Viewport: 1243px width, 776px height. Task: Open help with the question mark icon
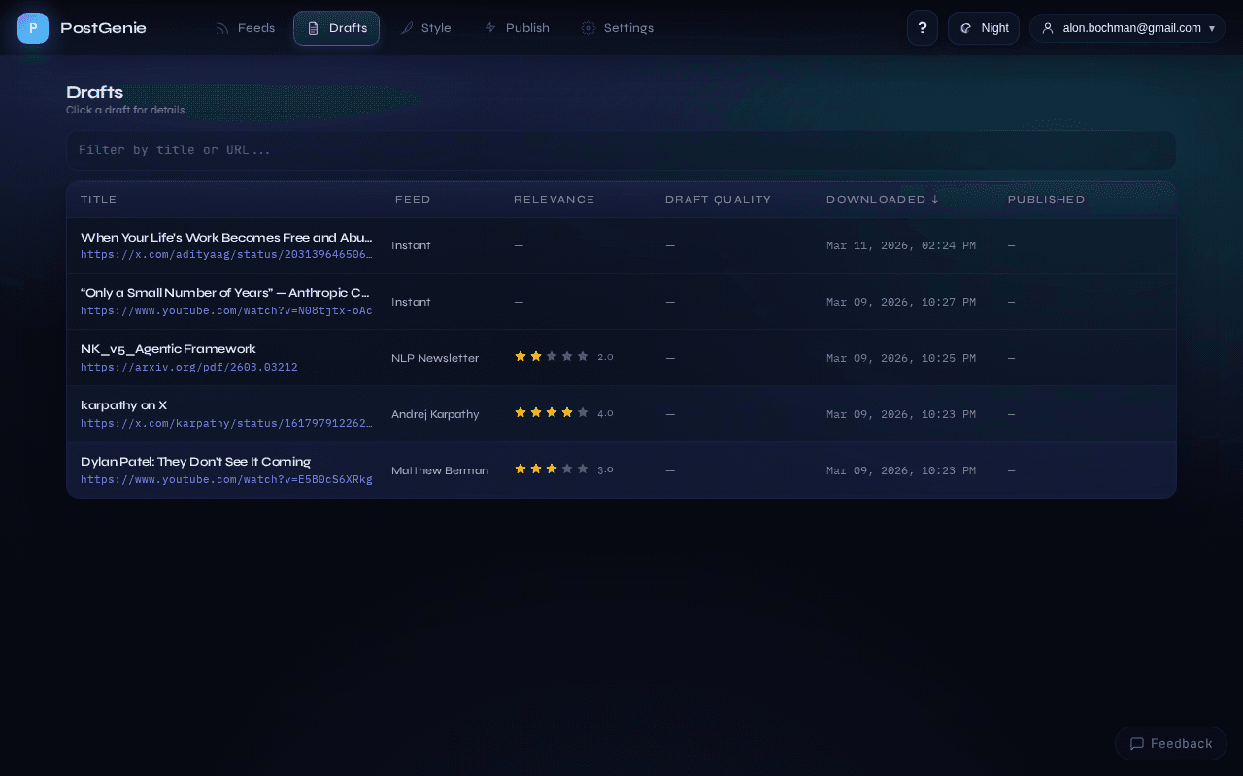(922, 27)
